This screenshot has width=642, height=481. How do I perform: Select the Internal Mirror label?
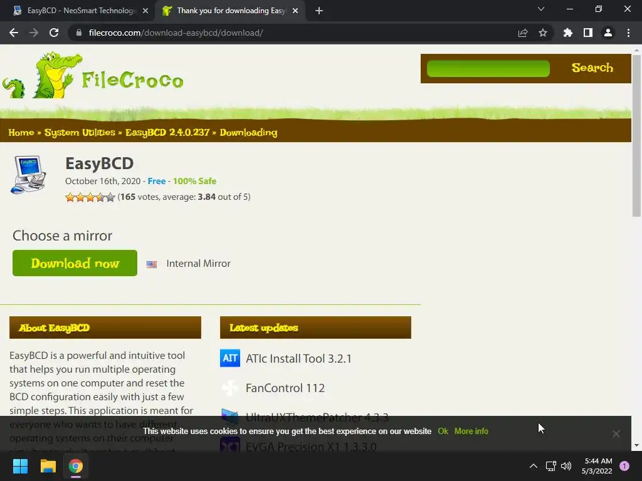coord(198,264)
